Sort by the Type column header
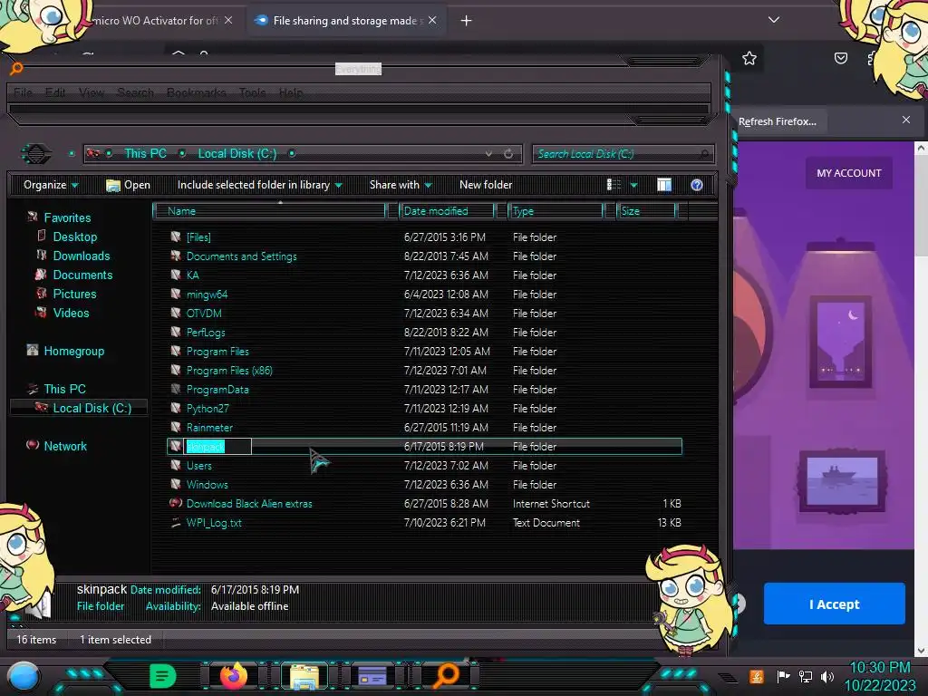Viewport: 928px width, 696px height. (556, 211)
